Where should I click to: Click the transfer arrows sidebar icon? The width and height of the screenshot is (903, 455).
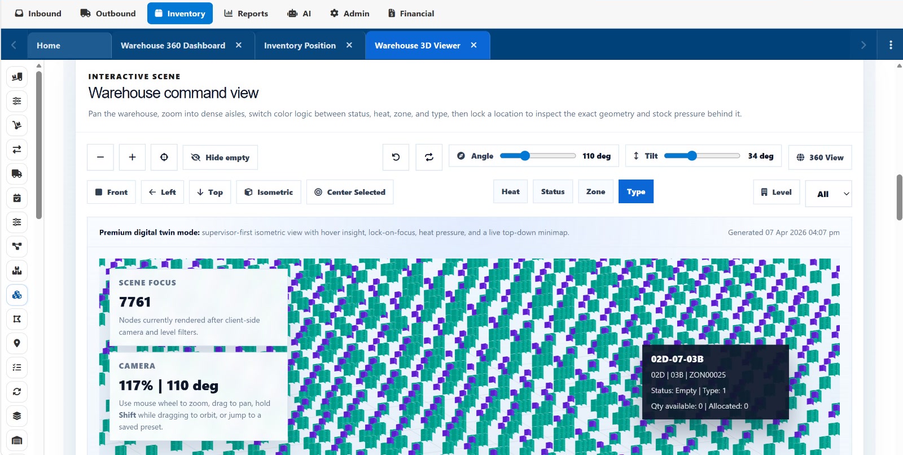[17, 150]
